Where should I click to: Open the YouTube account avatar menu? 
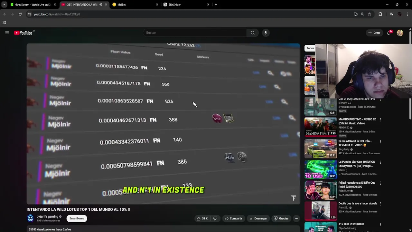(400, 33)
